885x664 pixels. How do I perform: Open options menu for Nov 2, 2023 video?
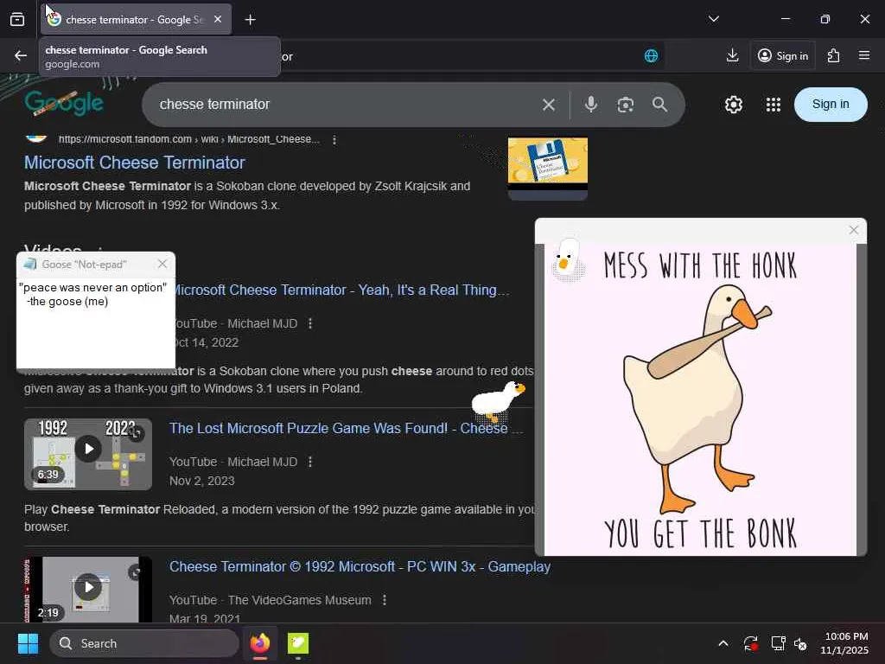pos(310,462)
